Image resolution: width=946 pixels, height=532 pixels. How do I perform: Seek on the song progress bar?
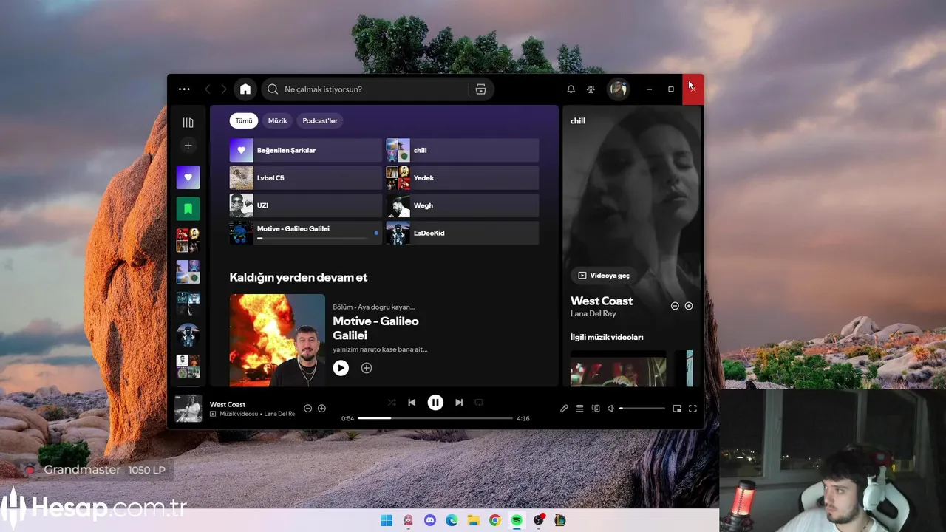click(435, 418)
